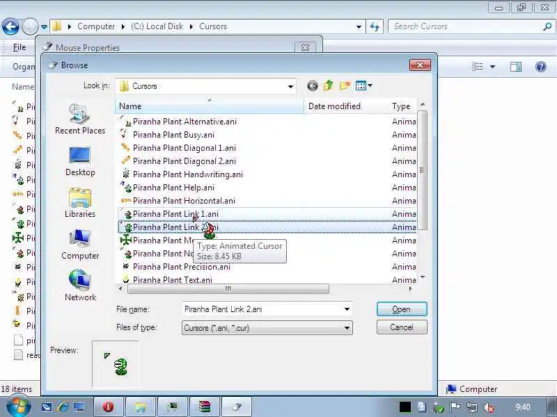This screenshot has width=557, height=417.
Task: Expand Explorer address bar history dropdown
Action: coord(359,26)
